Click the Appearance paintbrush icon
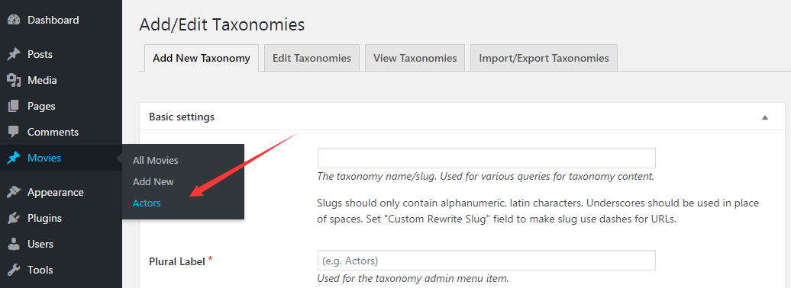Viewport: 791px width, 288px height. (x=14, y=192)
